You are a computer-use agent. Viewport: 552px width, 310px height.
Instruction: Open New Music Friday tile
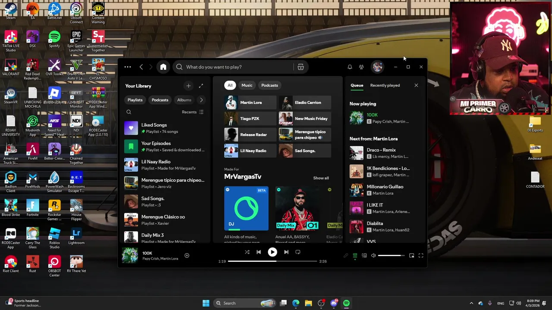click(x=305, y=118)
